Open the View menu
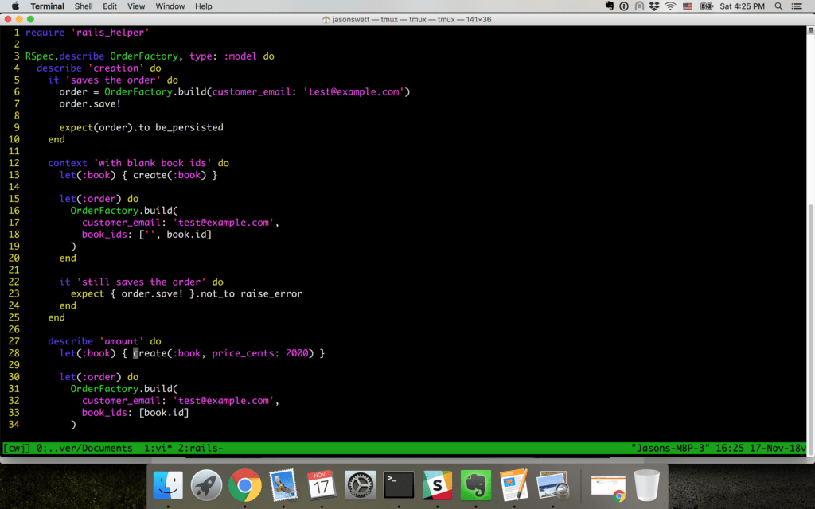This screenshot has width=815, height=509. 135,6
